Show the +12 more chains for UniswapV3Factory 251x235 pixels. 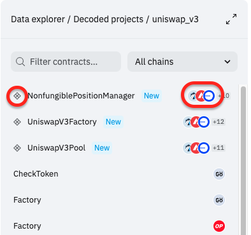219,122
